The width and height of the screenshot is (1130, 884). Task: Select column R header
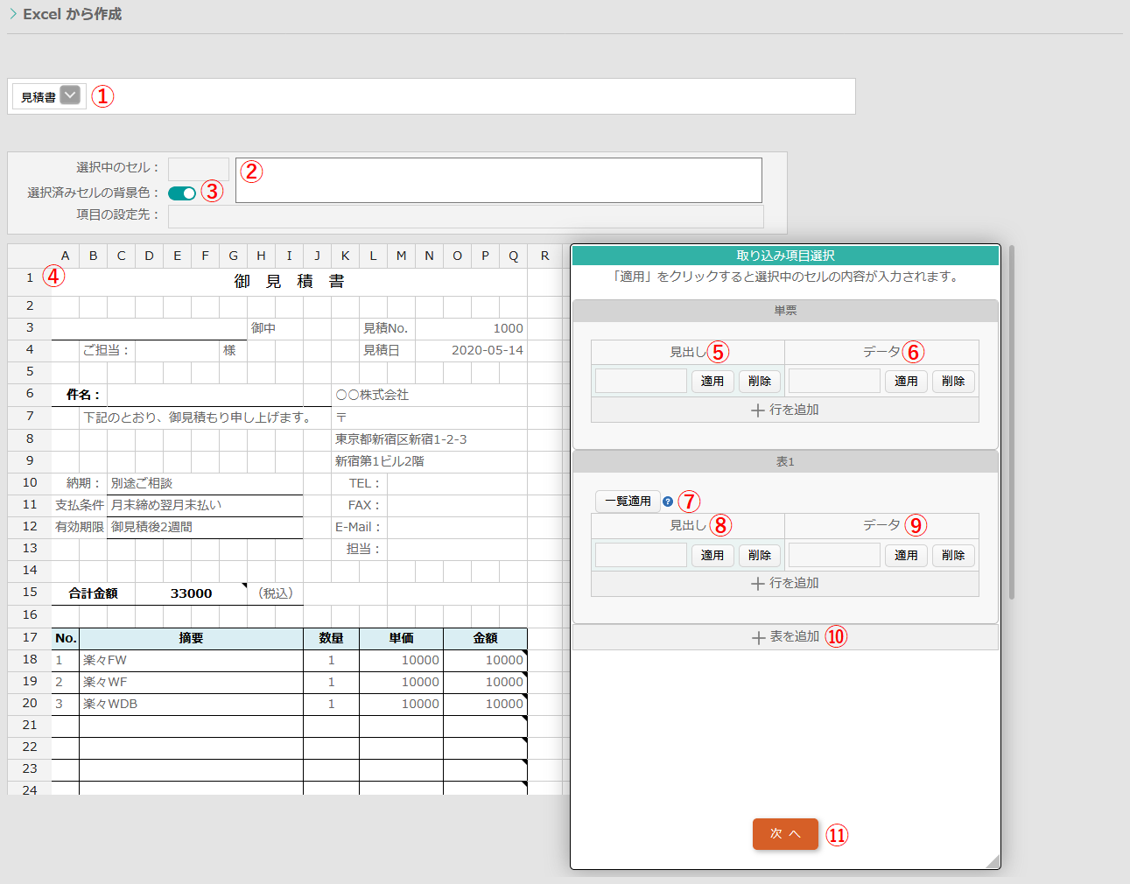(544, 256)
